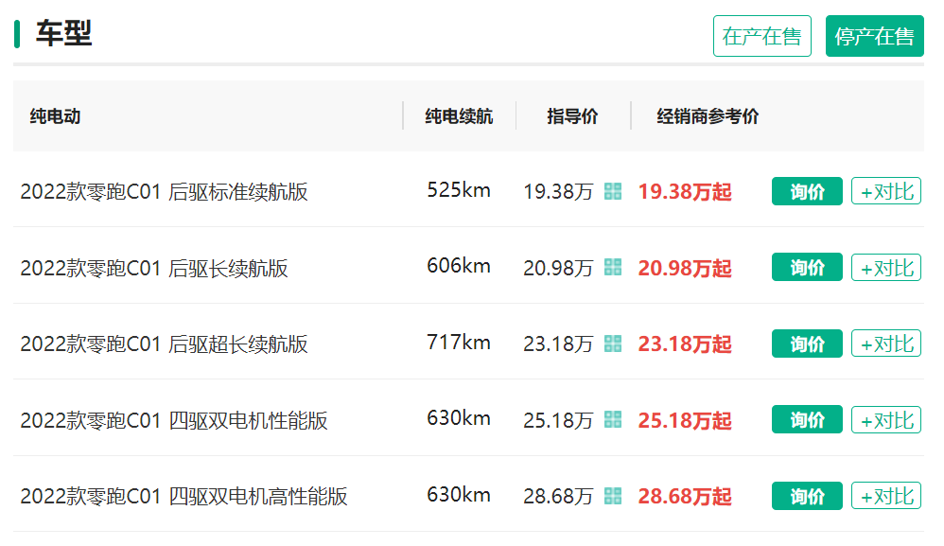Click the 经销商参考价 column header
The height and width of the screenshot is (546, 944).
pyautogui.click(x=708, y=116)
